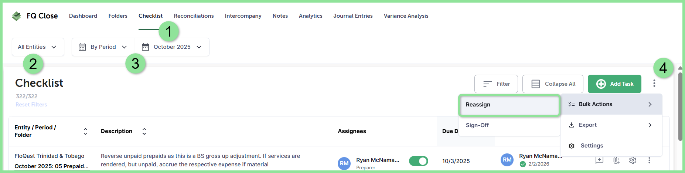Go to the Variance Analysis tab
Image resolution: width=685 pixels, height=173 pixels.
406,16
